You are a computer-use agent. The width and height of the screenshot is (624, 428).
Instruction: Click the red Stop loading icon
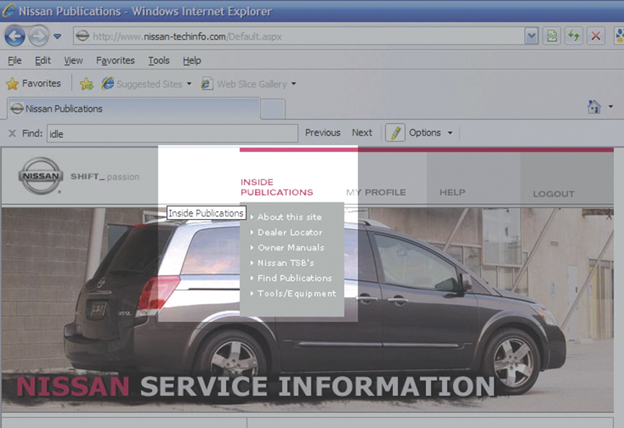click(x=596, y=37)
